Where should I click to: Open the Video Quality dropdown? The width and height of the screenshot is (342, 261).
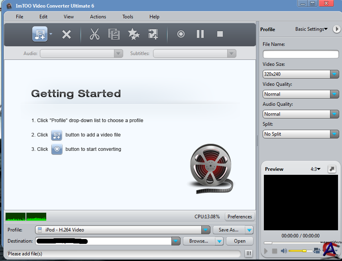coord(334,94)
